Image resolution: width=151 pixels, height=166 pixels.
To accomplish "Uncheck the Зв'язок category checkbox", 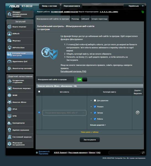I will pos(95,113).
